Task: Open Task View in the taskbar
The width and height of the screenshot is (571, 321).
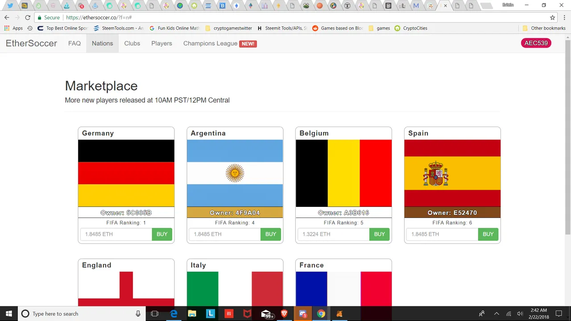Action: [x=155, y=314]
